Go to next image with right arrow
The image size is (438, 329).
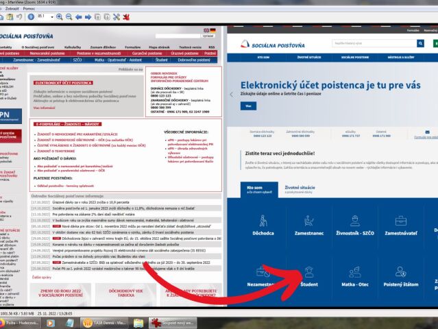coord(88,17)
